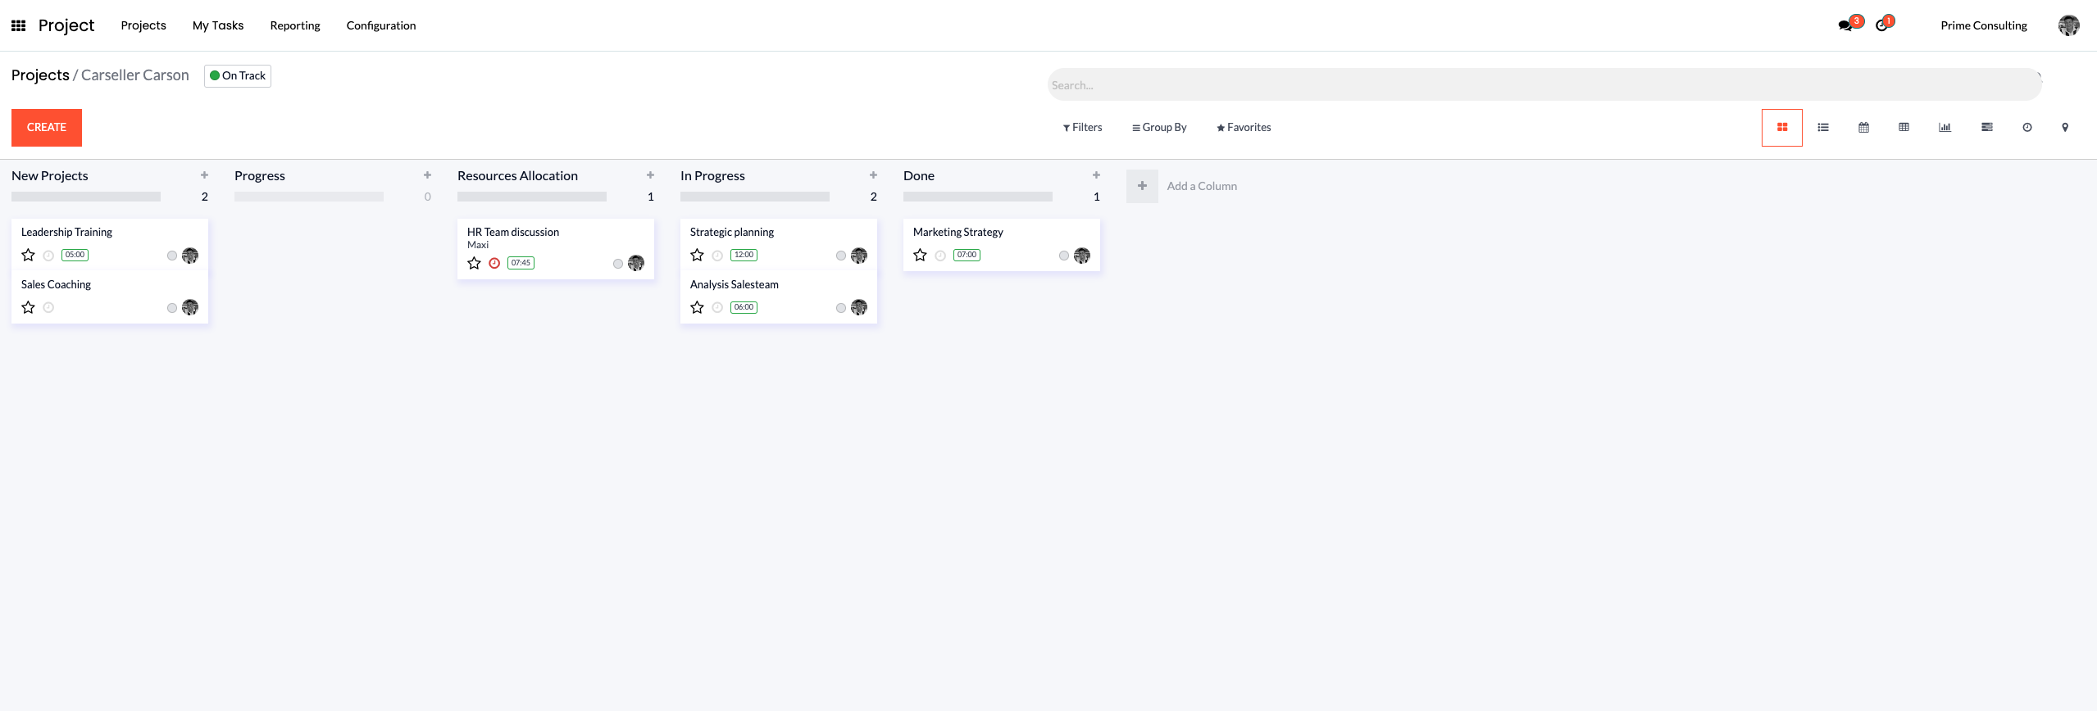Click the Project app title

(x=66, y=25)
